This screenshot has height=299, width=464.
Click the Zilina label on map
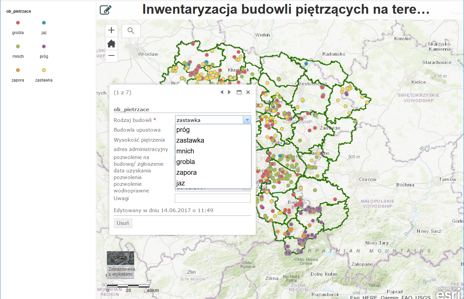pyautogui.click(x=272, y=278)
